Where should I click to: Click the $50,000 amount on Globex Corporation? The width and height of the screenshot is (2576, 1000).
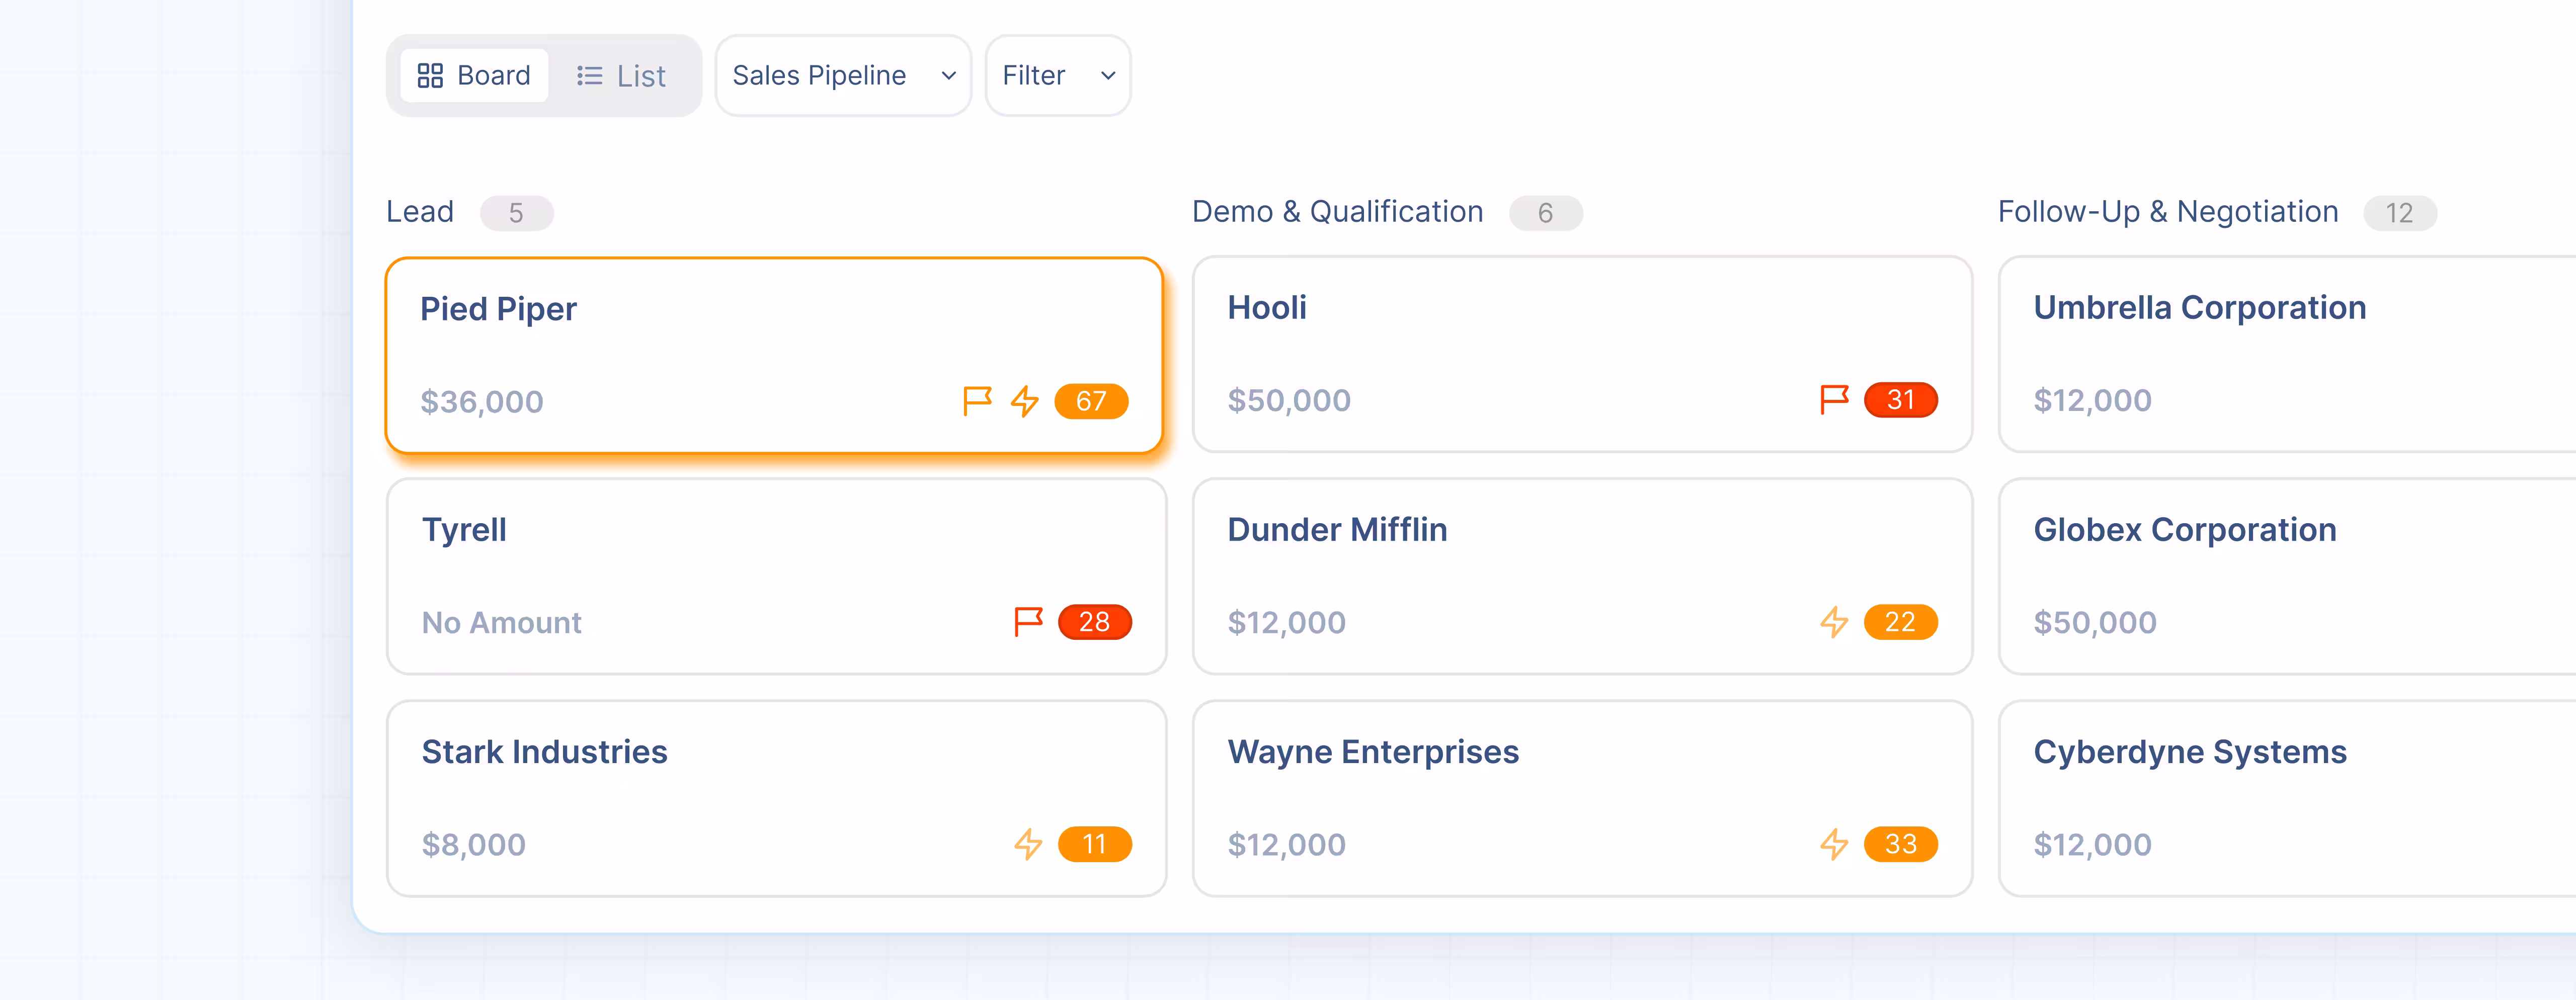tap(2095, 623)
